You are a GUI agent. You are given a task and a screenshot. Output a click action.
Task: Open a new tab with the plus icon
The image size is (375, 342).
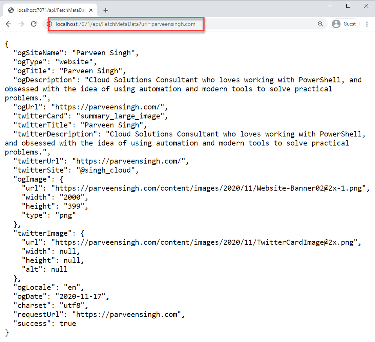click(x=105, y=10)
